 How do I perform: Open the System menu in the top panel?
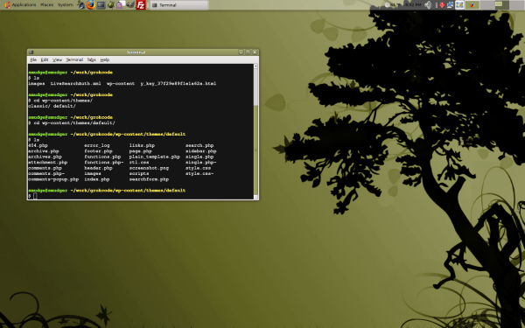click(66, 4)
